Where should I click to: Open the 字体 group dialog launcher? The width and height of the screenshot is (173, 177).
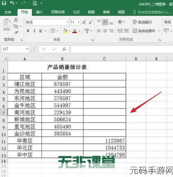coord(92,40)
